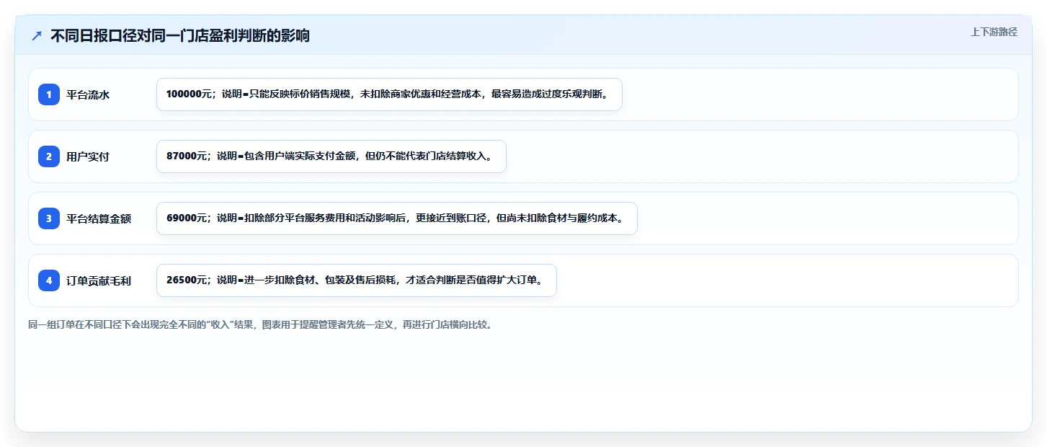Select the 用户实付 label
Viewport: 1047px width, 447px height.
coord(88,156)
